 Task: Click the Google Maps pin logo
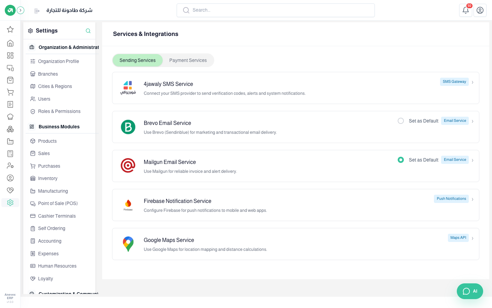tap(128, 244)
